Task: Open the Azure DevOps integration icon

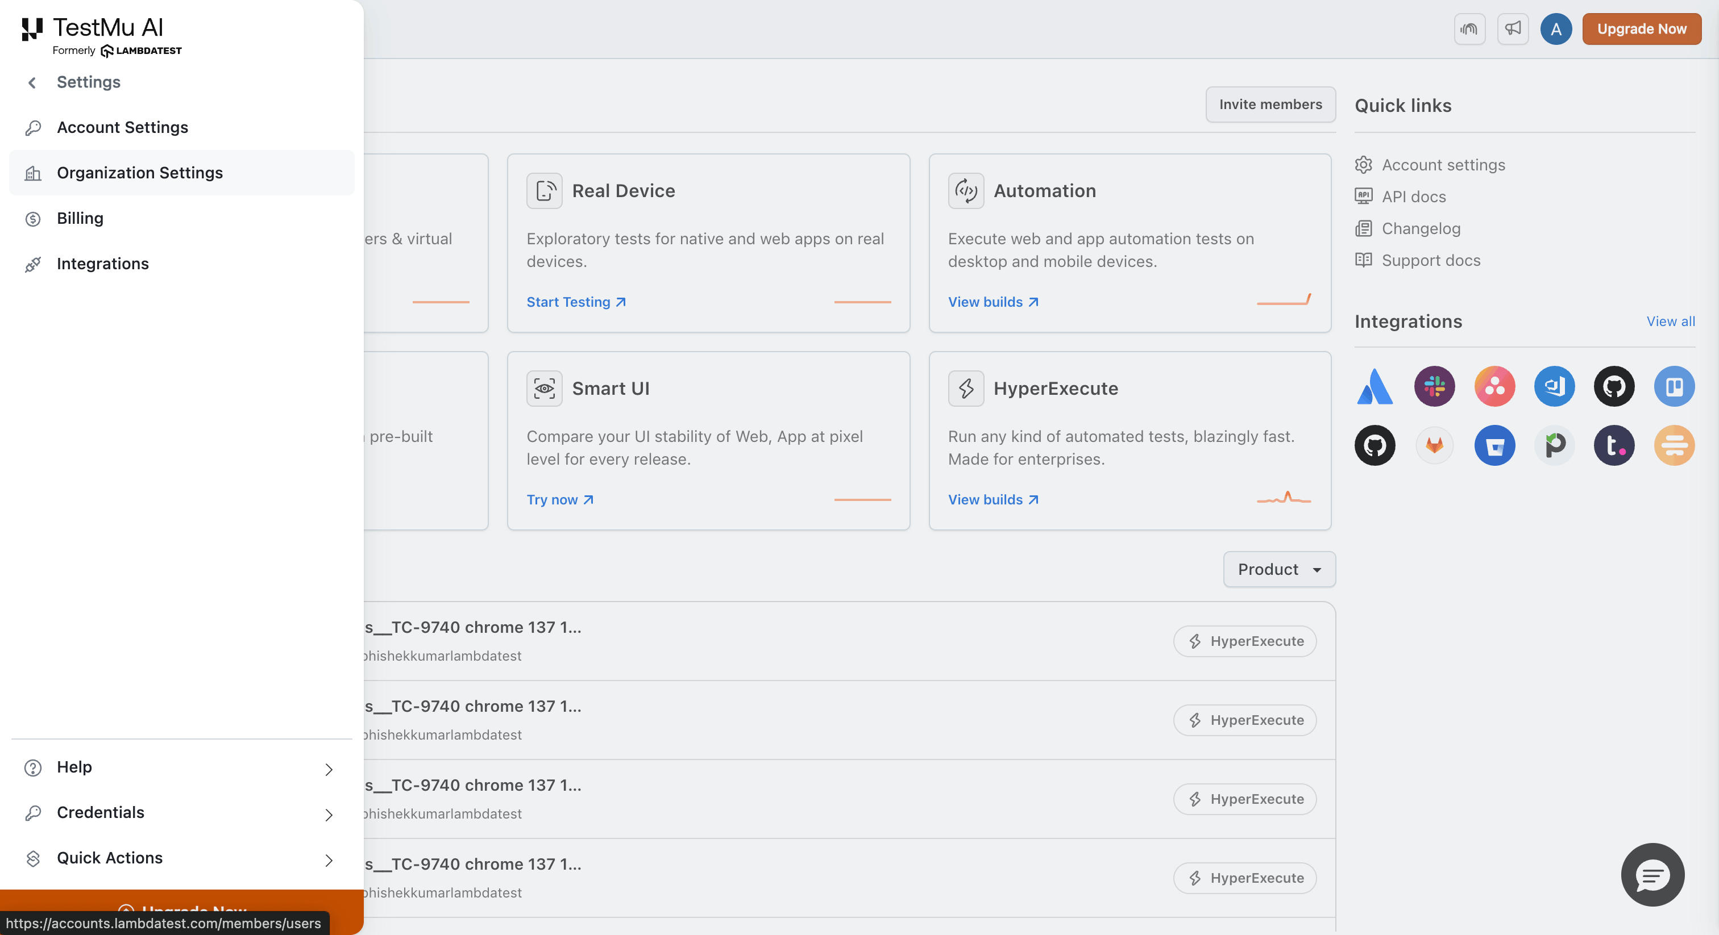Action: point(1554,386)
